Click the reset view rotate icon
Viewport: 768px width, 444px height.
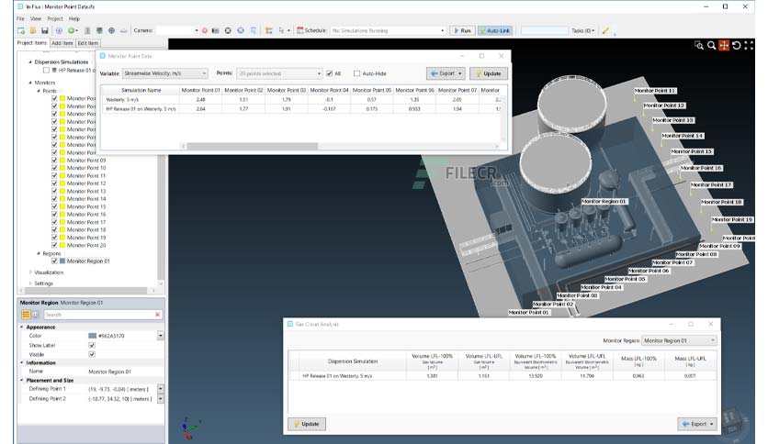736,46
